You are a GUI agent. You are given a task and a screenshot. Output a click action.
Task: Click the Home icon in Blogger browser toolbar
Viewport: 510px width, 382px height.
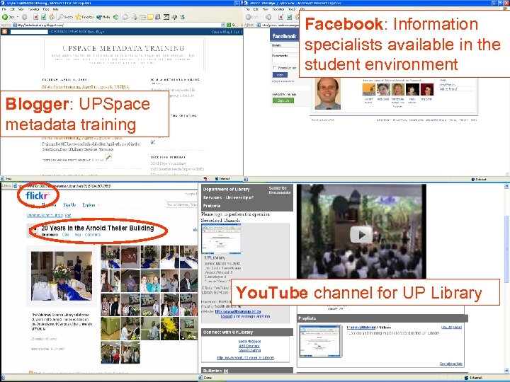tap(52, 17)
